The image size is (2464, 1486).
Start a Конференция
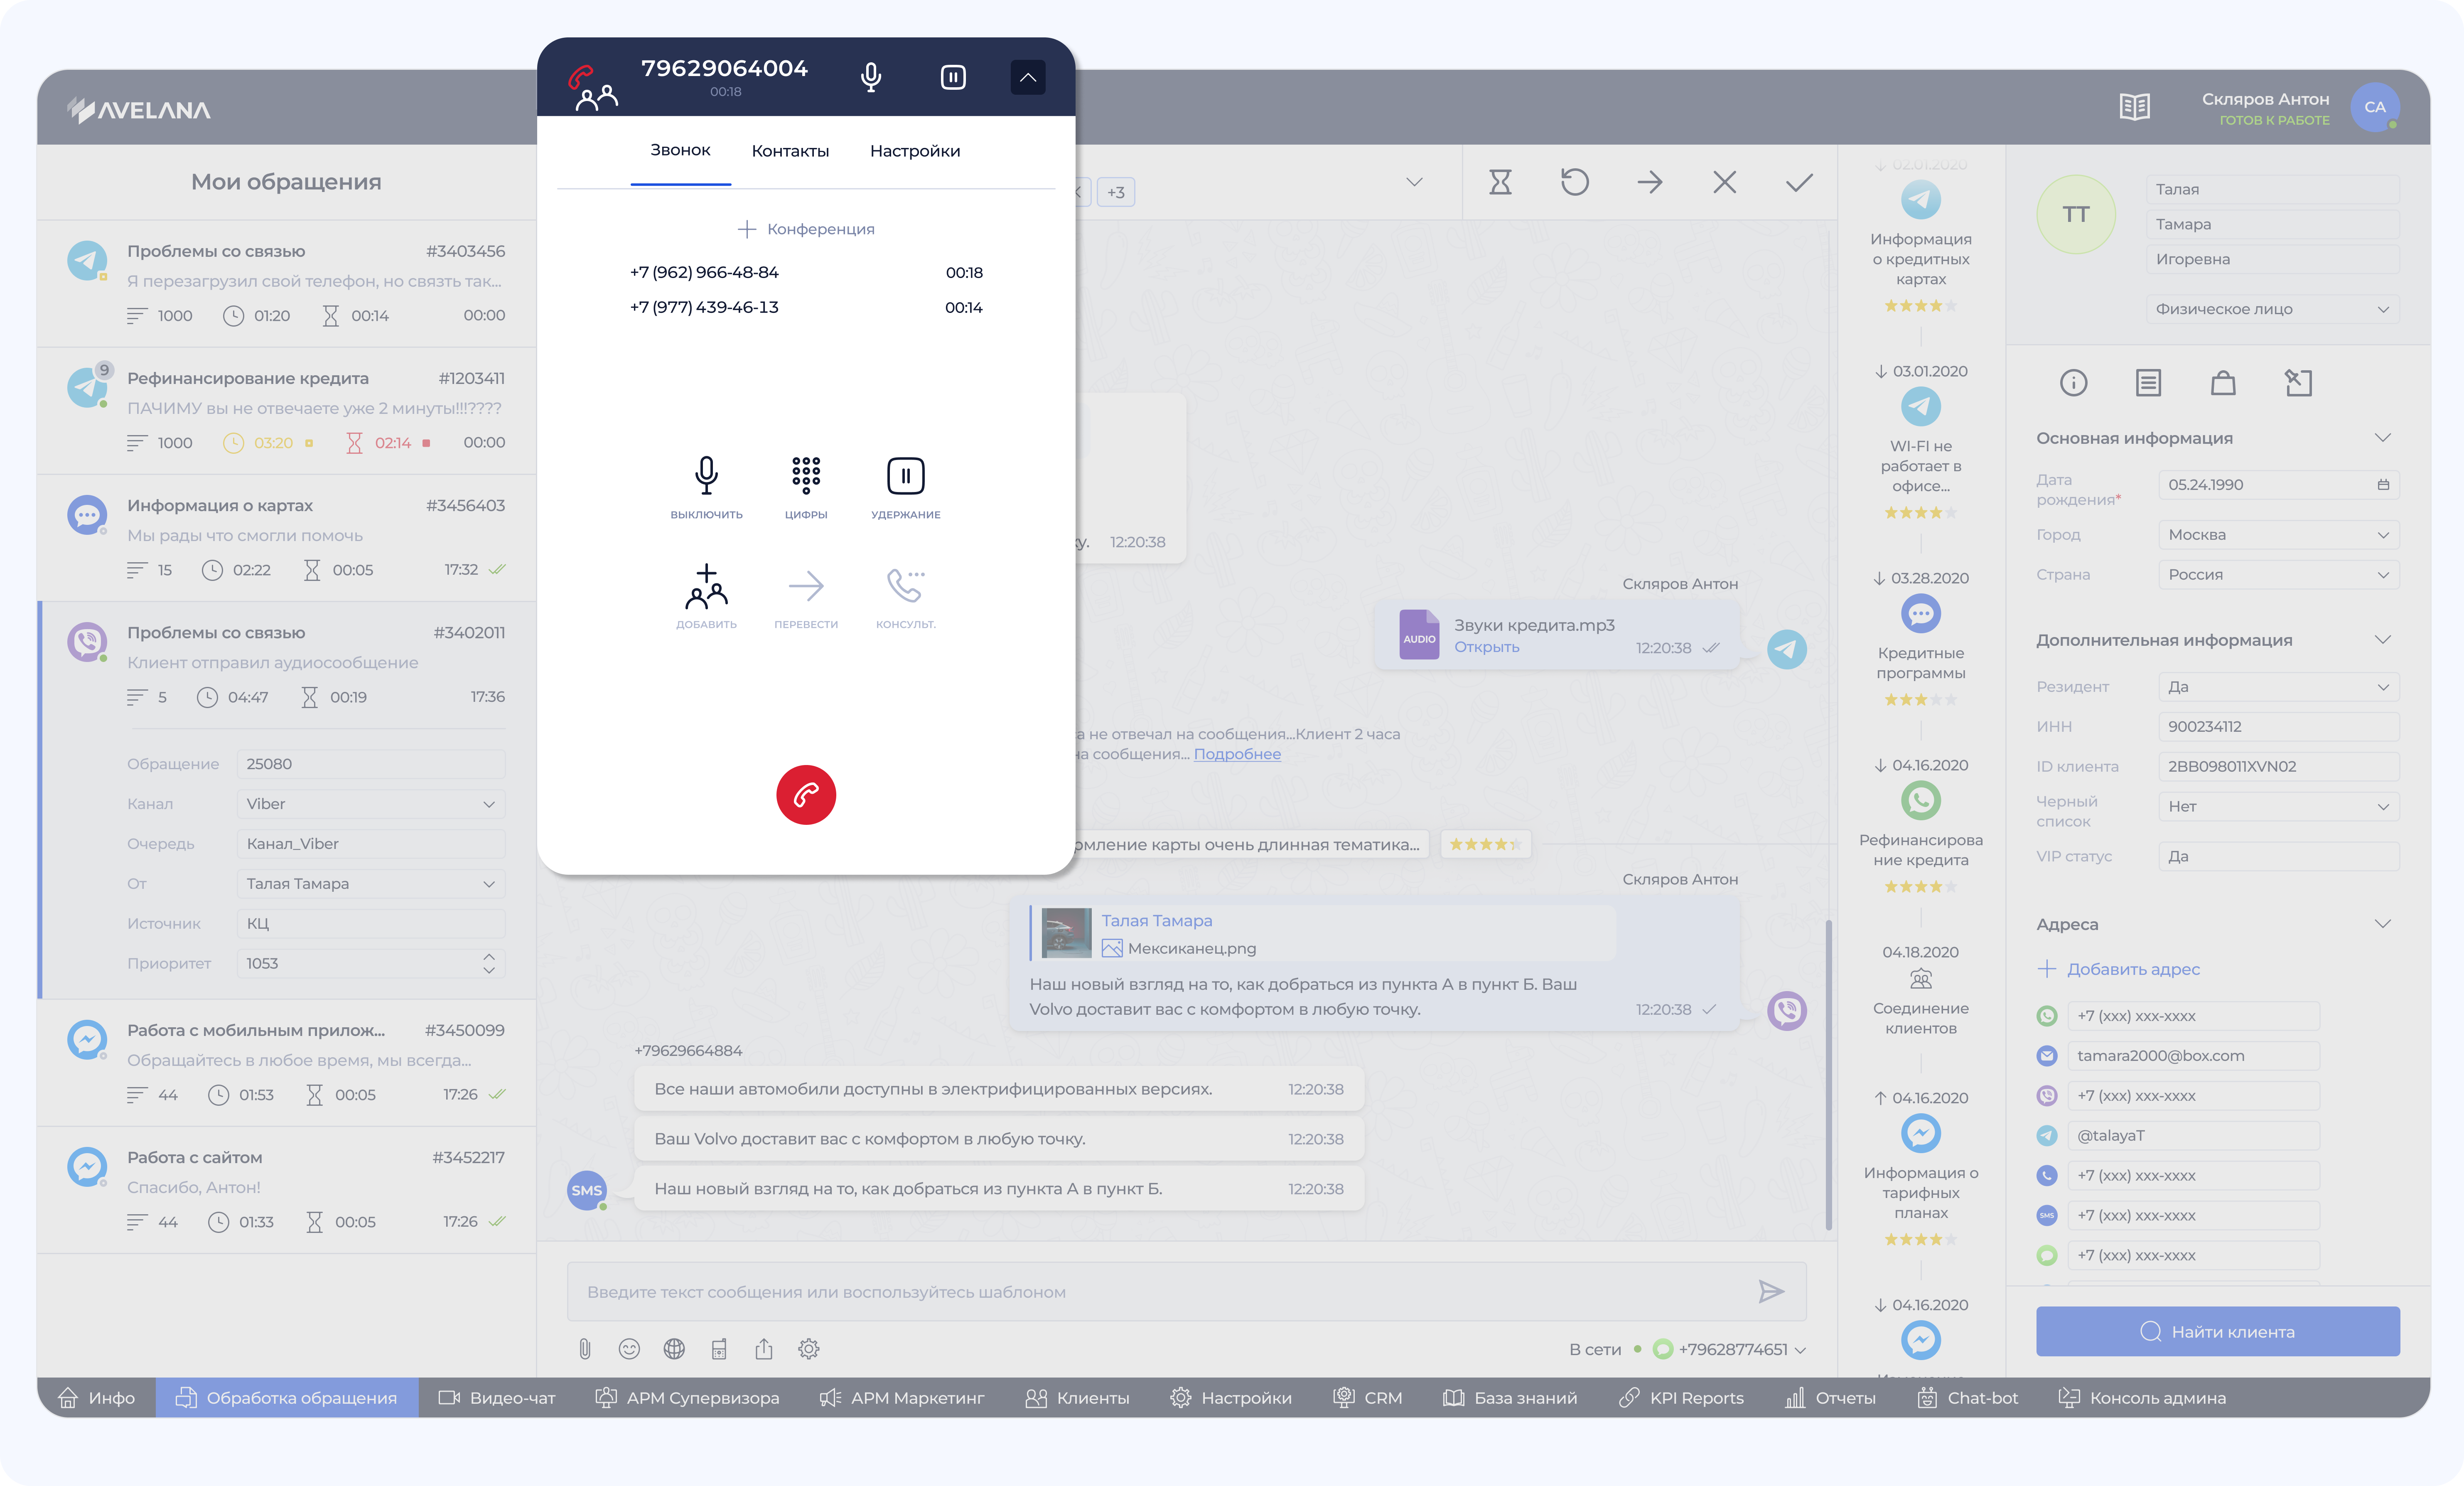[806, 229]
